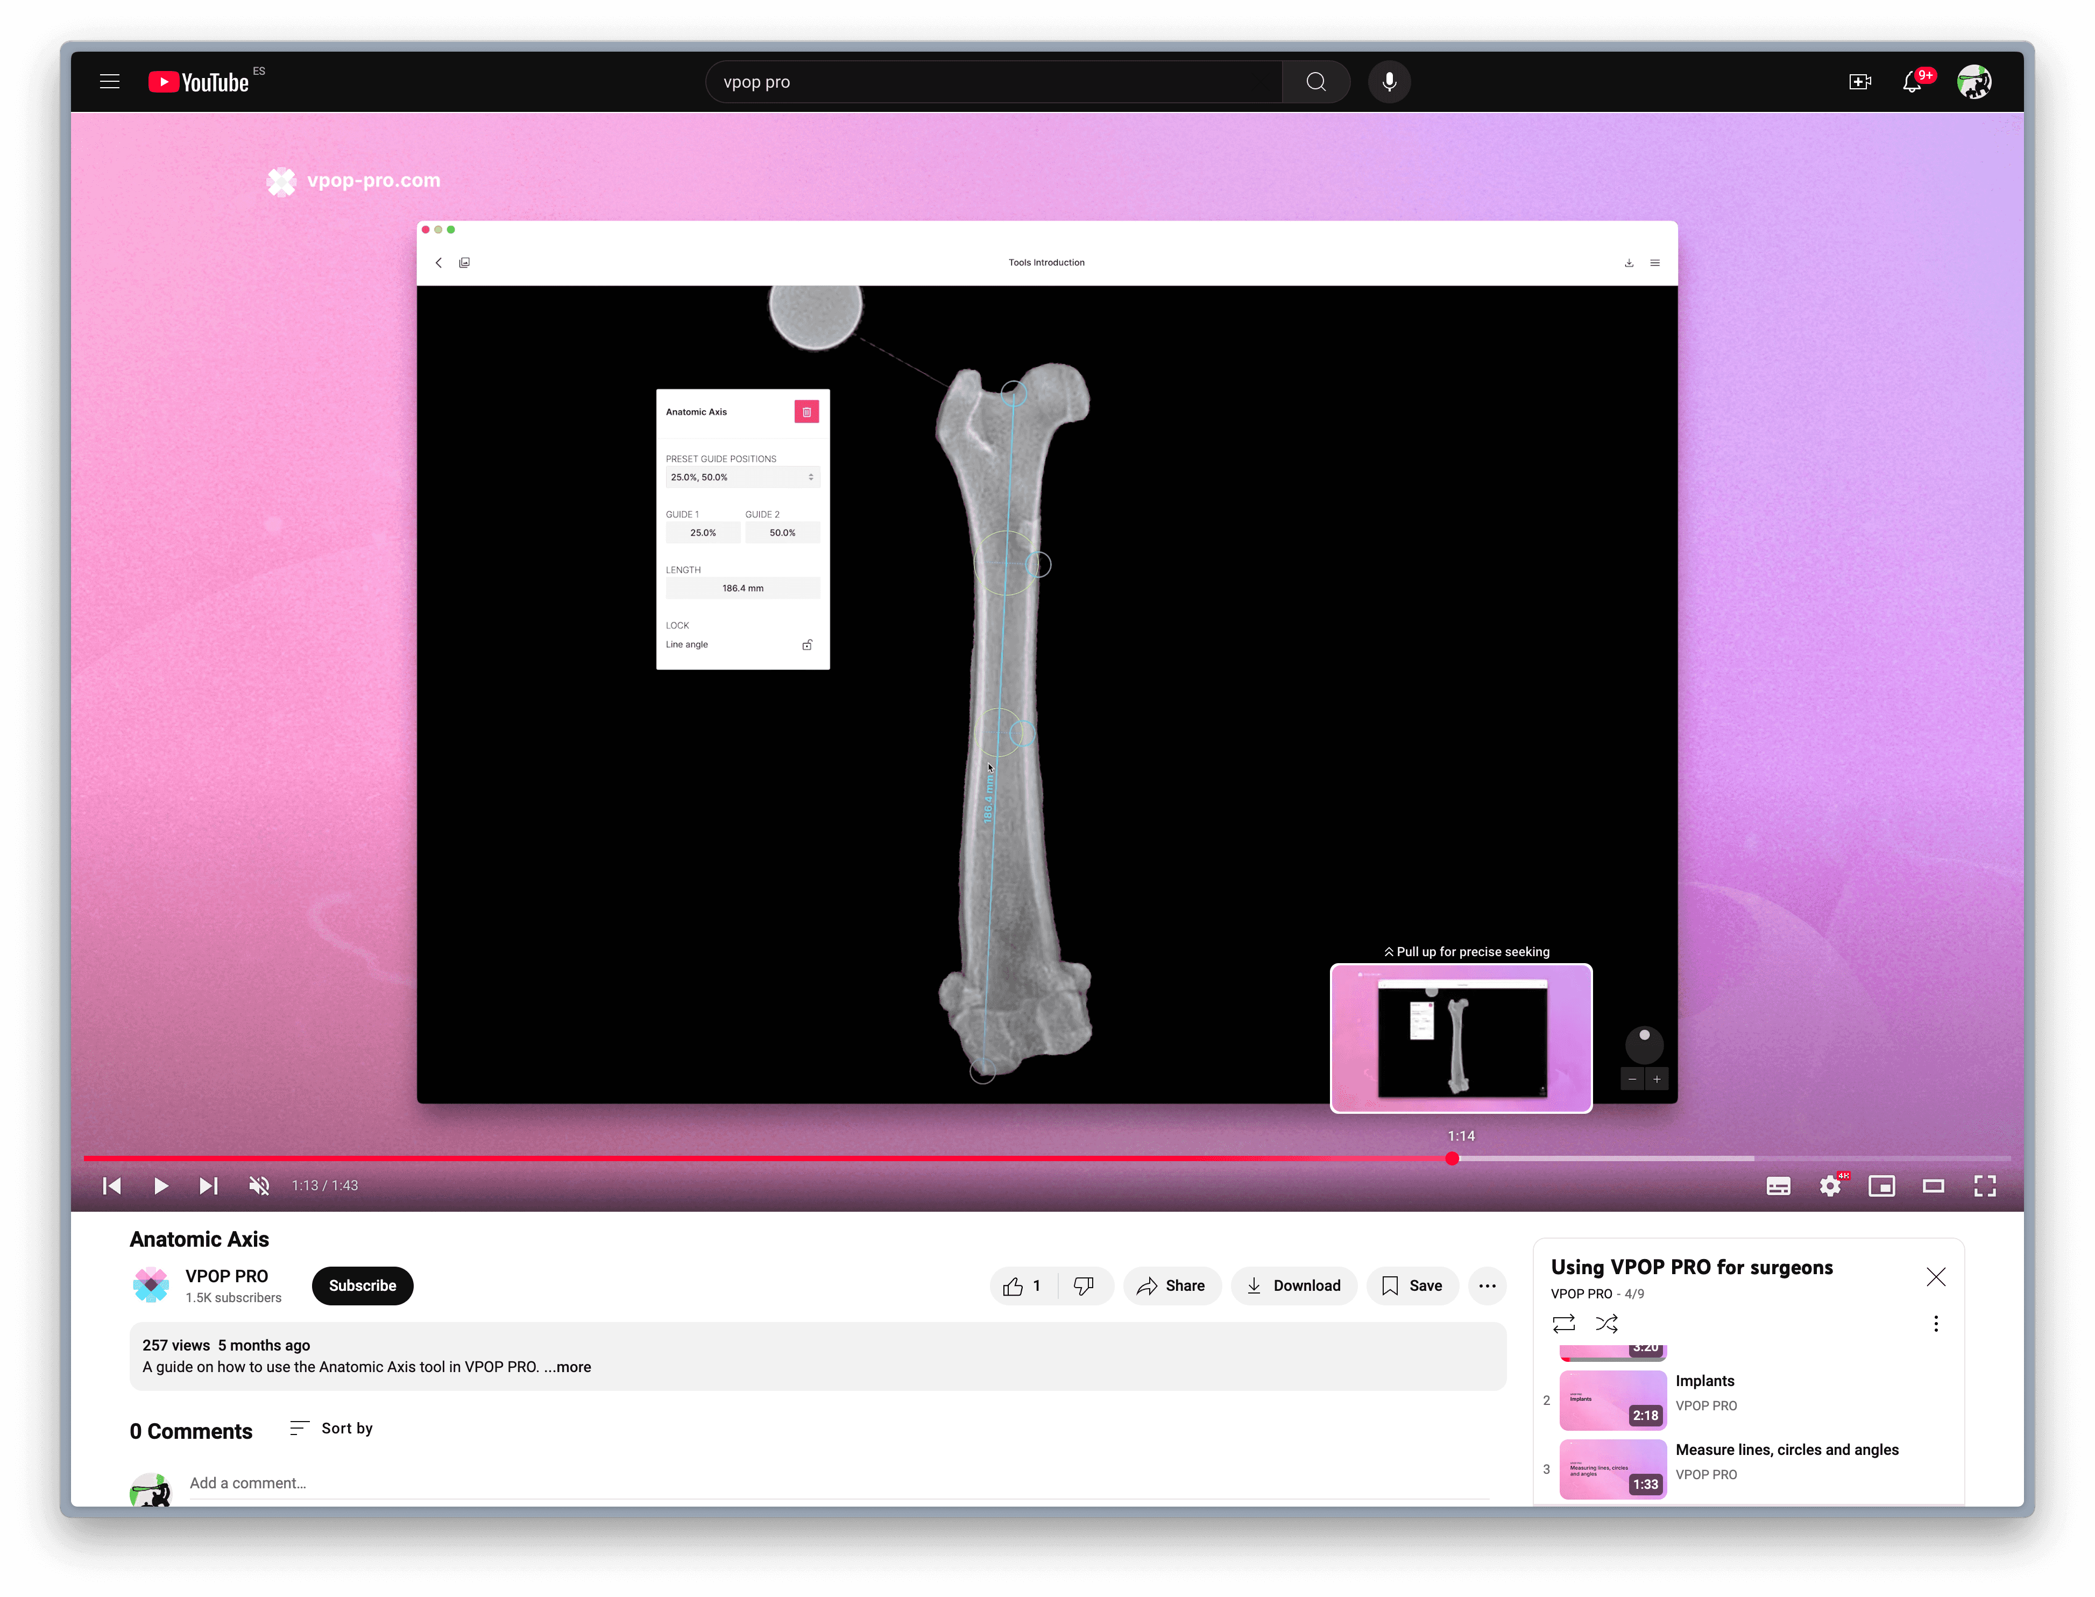2095x1597 pixels.
Task: Open the Sort by comments dropdown
Action: (x=332, y=1428)
